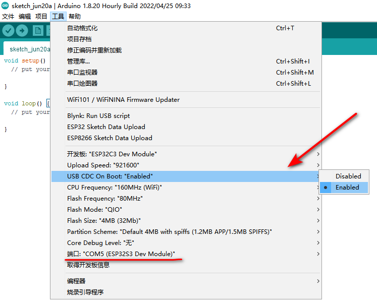Expand 开发板 ESP32C3 Dev Module submenu
377x307 pixels.
click(186, 154)
